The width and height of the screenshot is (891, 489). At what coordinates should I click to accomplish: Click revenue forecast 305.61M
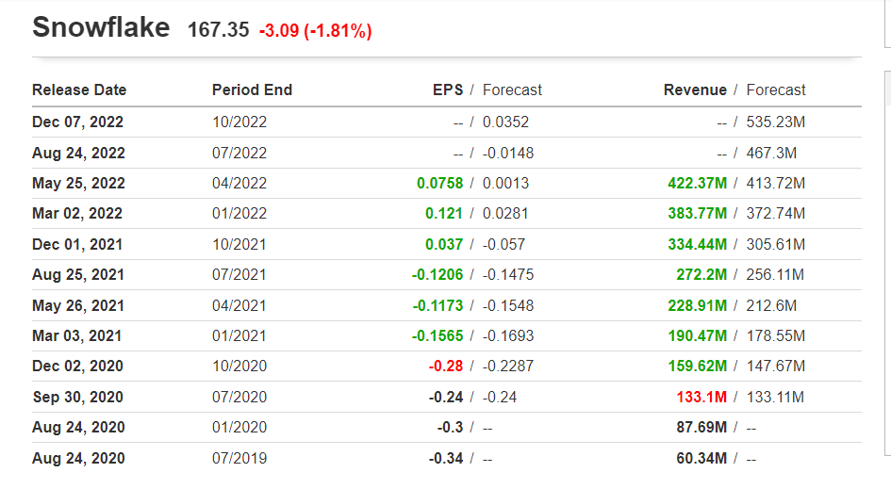click(776, 245)
